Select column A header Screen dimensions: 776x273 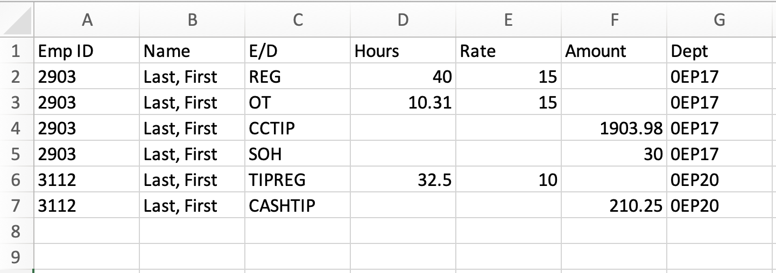(x=86, y=20)
